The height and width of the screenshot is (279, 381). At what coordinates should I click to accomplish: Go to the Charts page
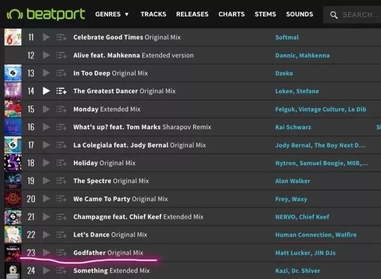click(x=231, y=14)
